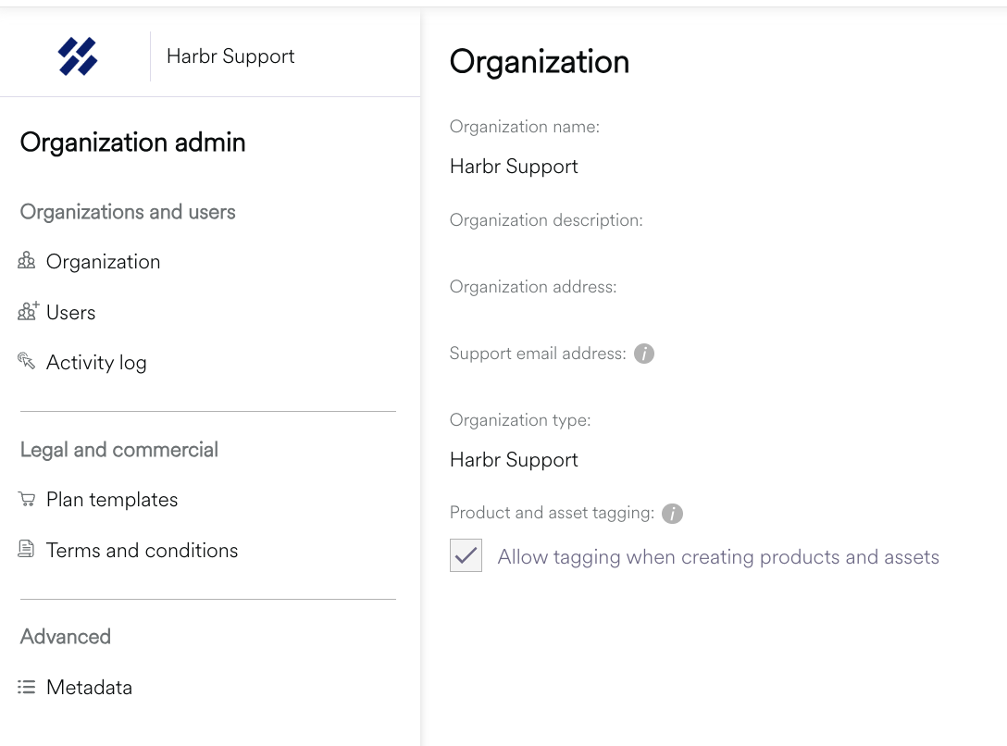Image resolution: width=1007 pixels, height=746 pixels.
Task: Click the Users sidebar icon
Action: tap(28, 311)
